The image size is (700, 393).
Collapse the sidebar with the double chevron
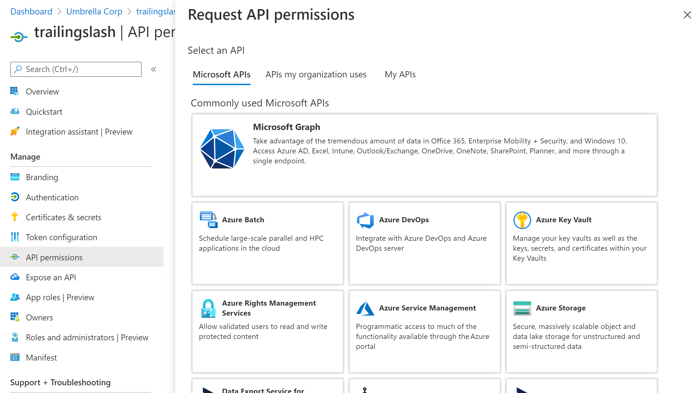(153, 69)
